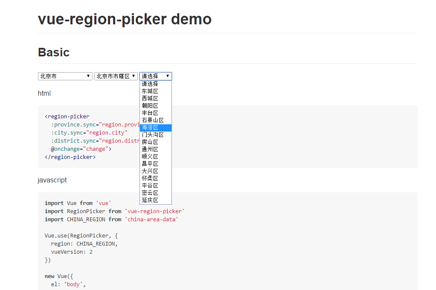Pick 朝阳区 from the dropdown options
Viewport: 436px width, 290px height.
tap(155, 105)
